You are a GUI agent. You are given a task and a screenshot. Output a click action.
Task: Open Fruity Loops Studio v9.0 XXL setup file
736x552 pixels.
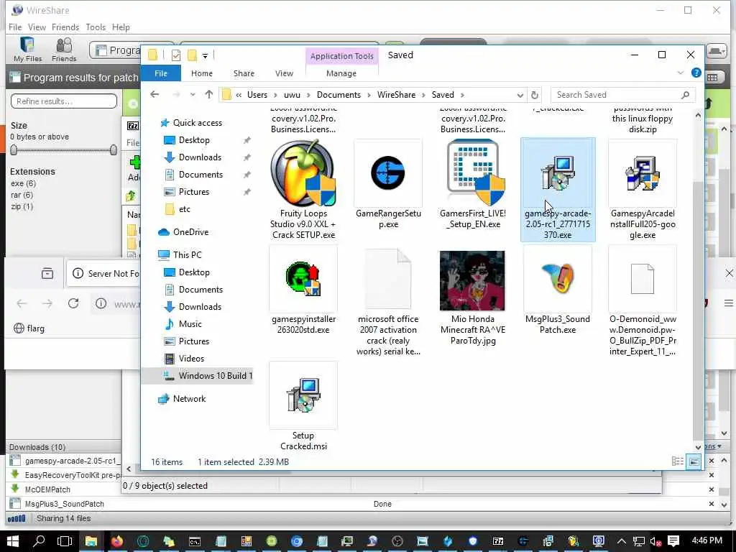click(303, 190)
